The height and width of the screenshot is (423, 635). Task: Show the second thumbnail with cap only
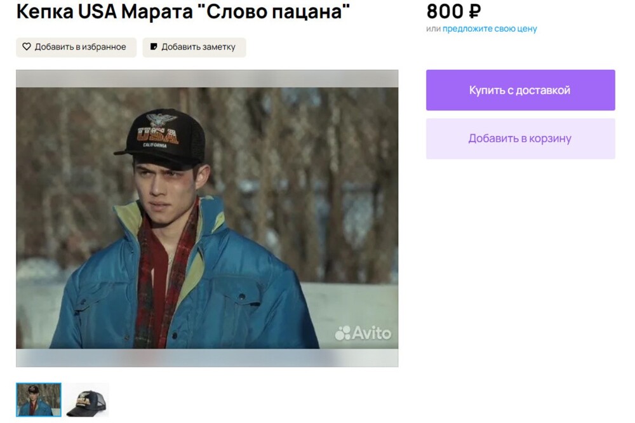click(x=87, y=399)
